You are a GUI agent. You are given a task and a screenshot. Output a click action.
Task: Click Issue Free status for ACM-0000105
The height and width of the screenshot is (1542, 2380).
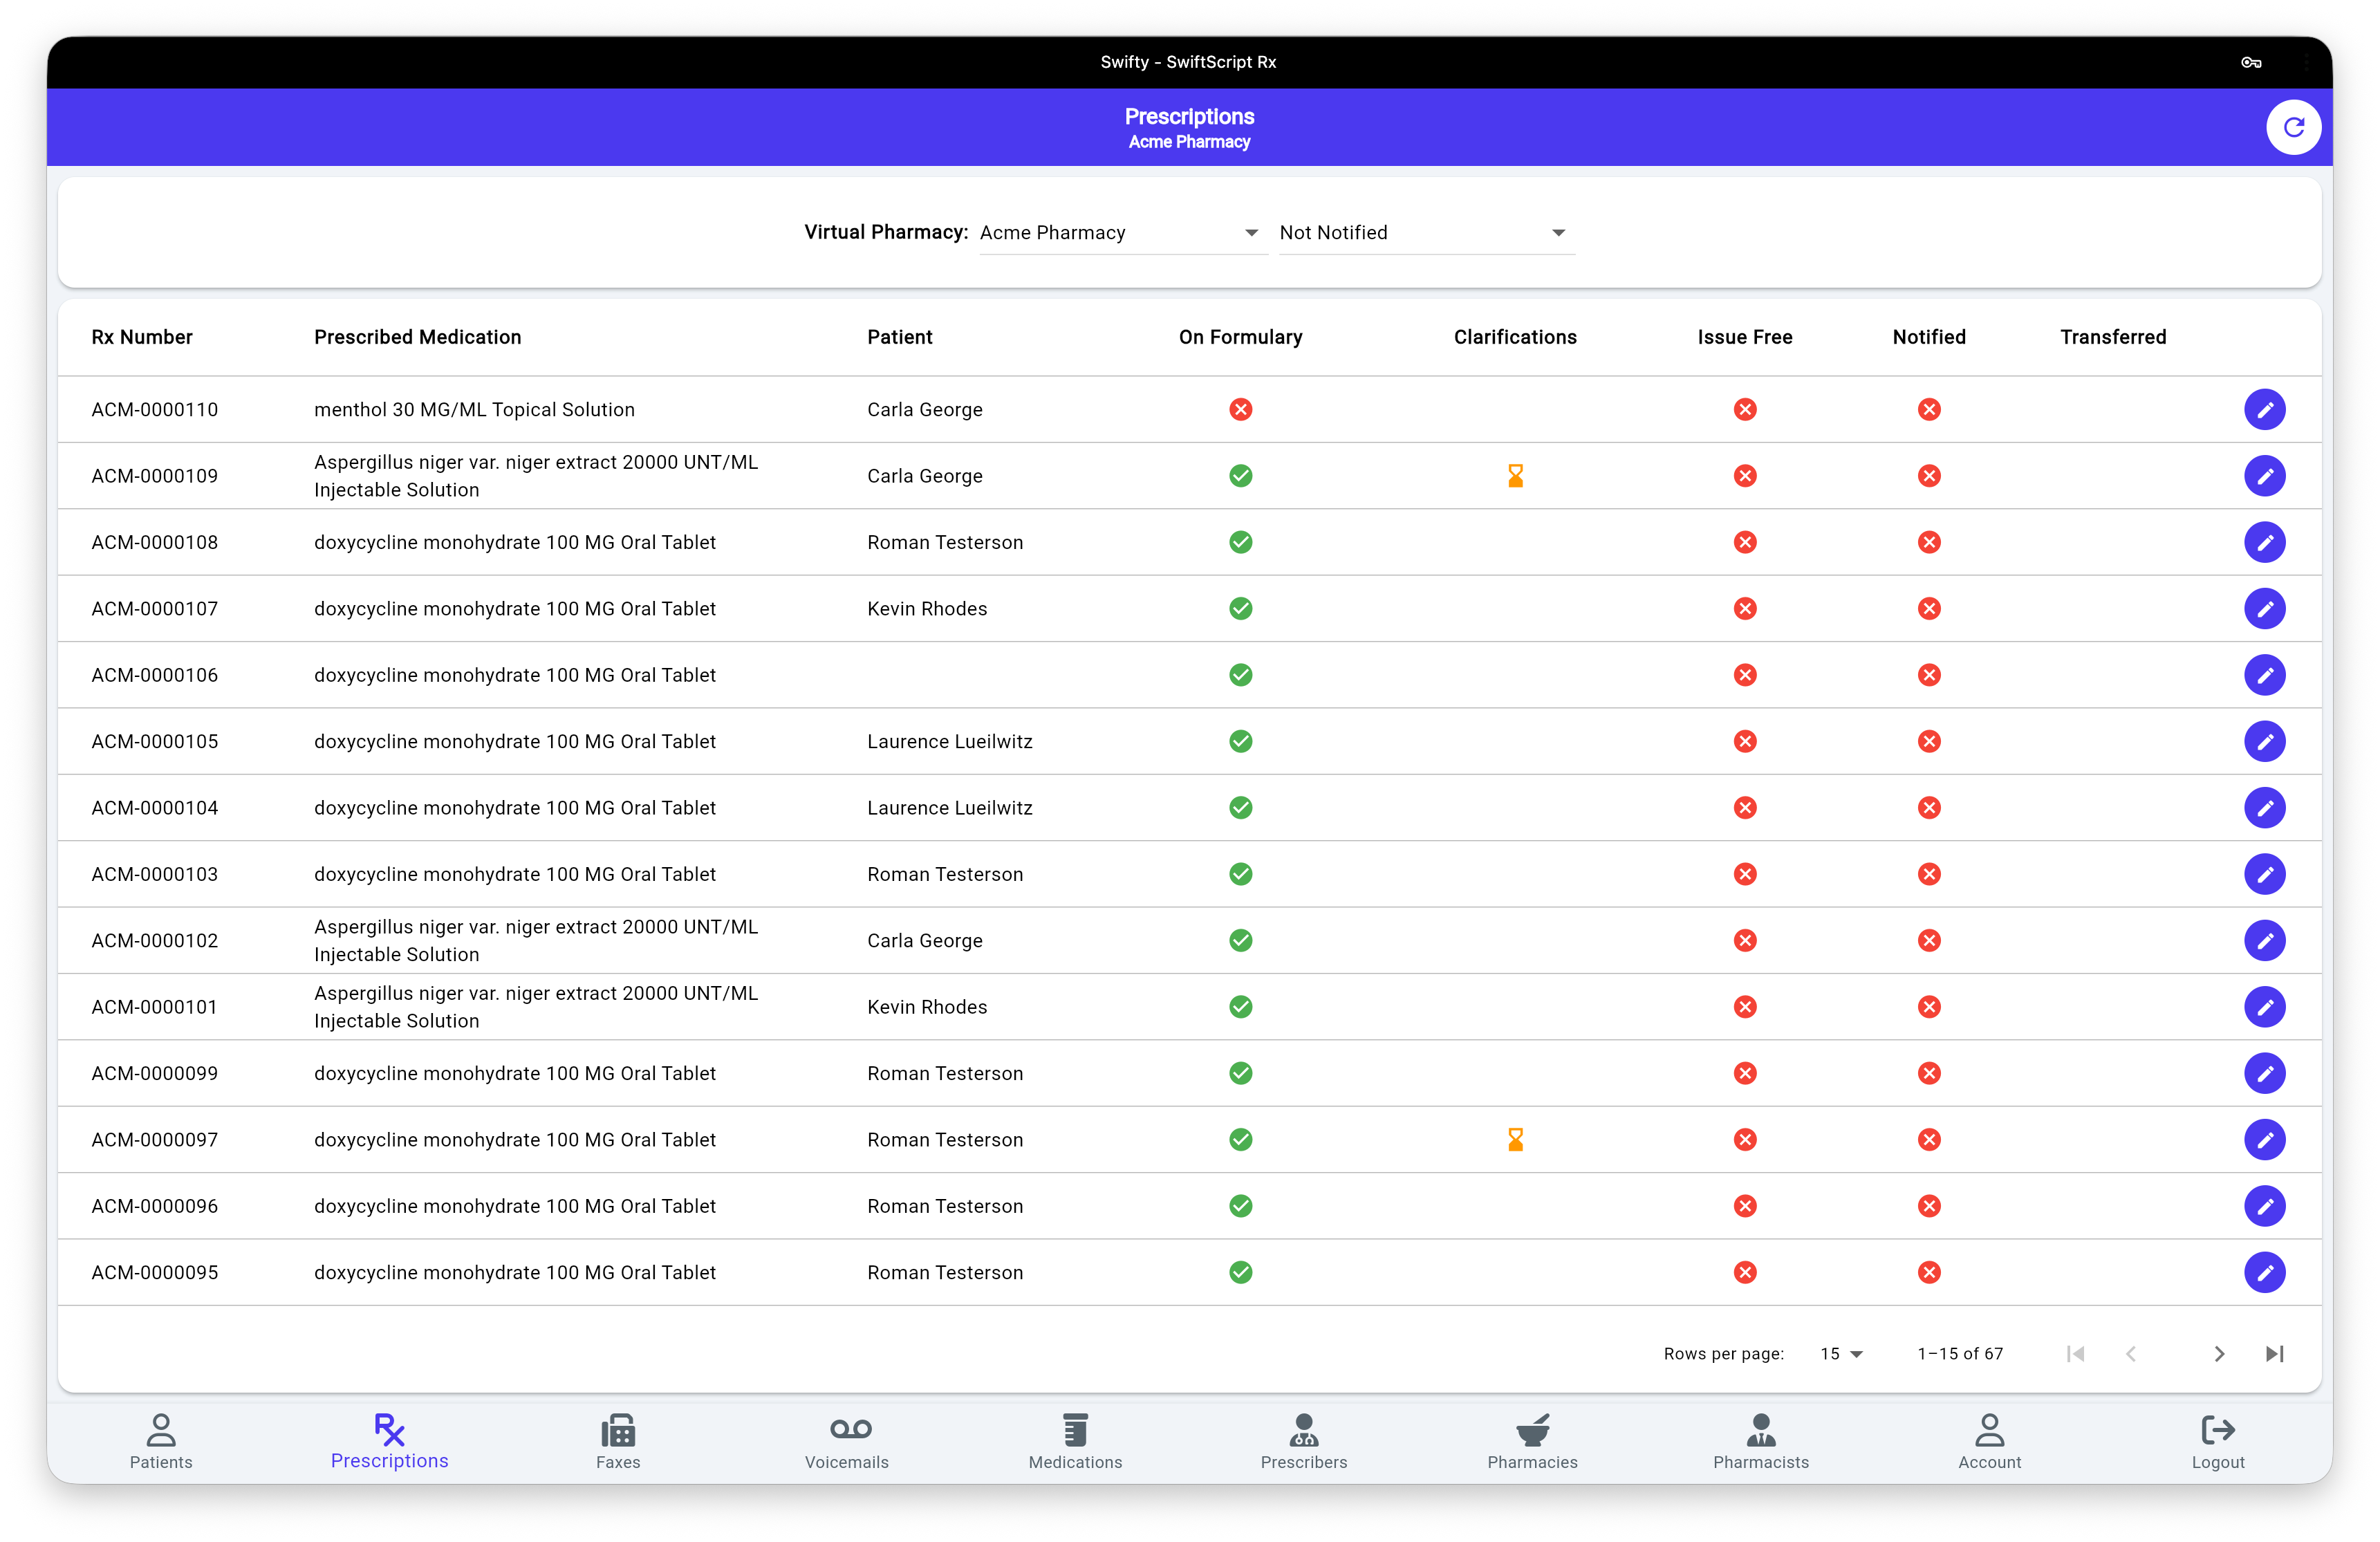(1745, 742)
